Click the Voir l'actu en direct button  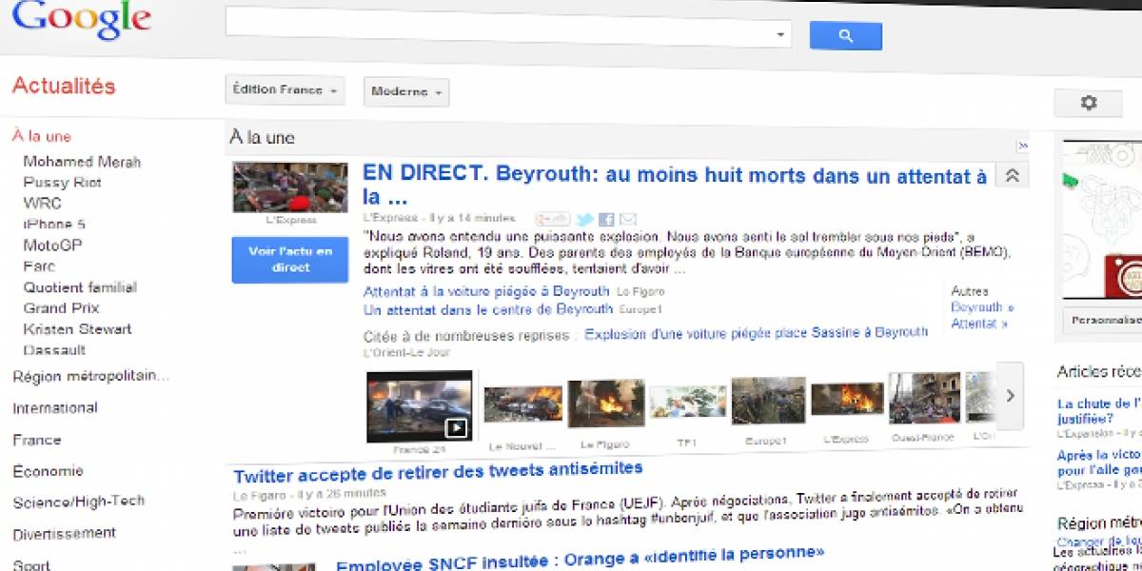290,260
